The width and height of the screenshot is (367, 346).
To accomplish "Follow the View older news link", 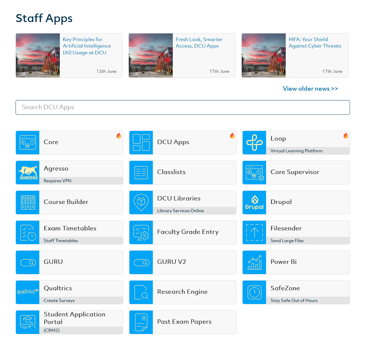I will (310, 89).
